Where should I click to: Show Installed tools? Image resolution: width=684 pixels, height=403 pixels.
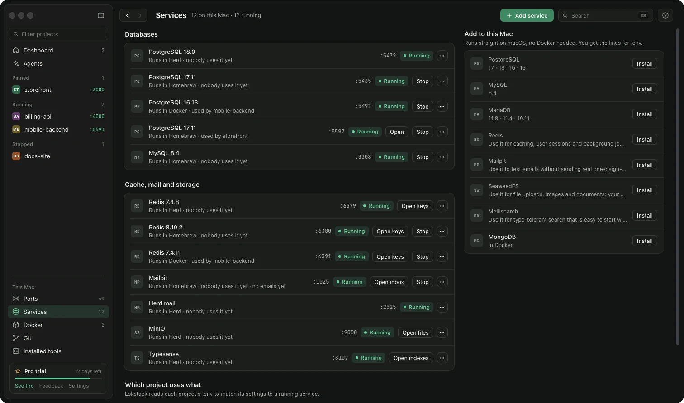click(58, 351)
